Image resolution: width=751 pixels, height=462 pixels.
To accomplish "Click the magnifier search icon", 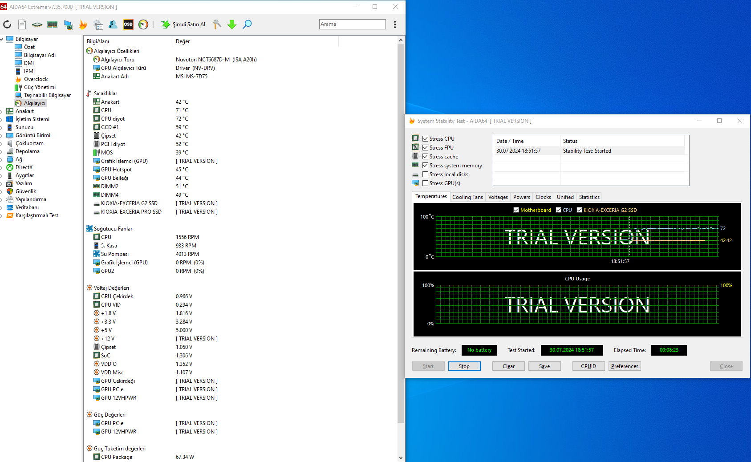I will (x=247, y=24).
